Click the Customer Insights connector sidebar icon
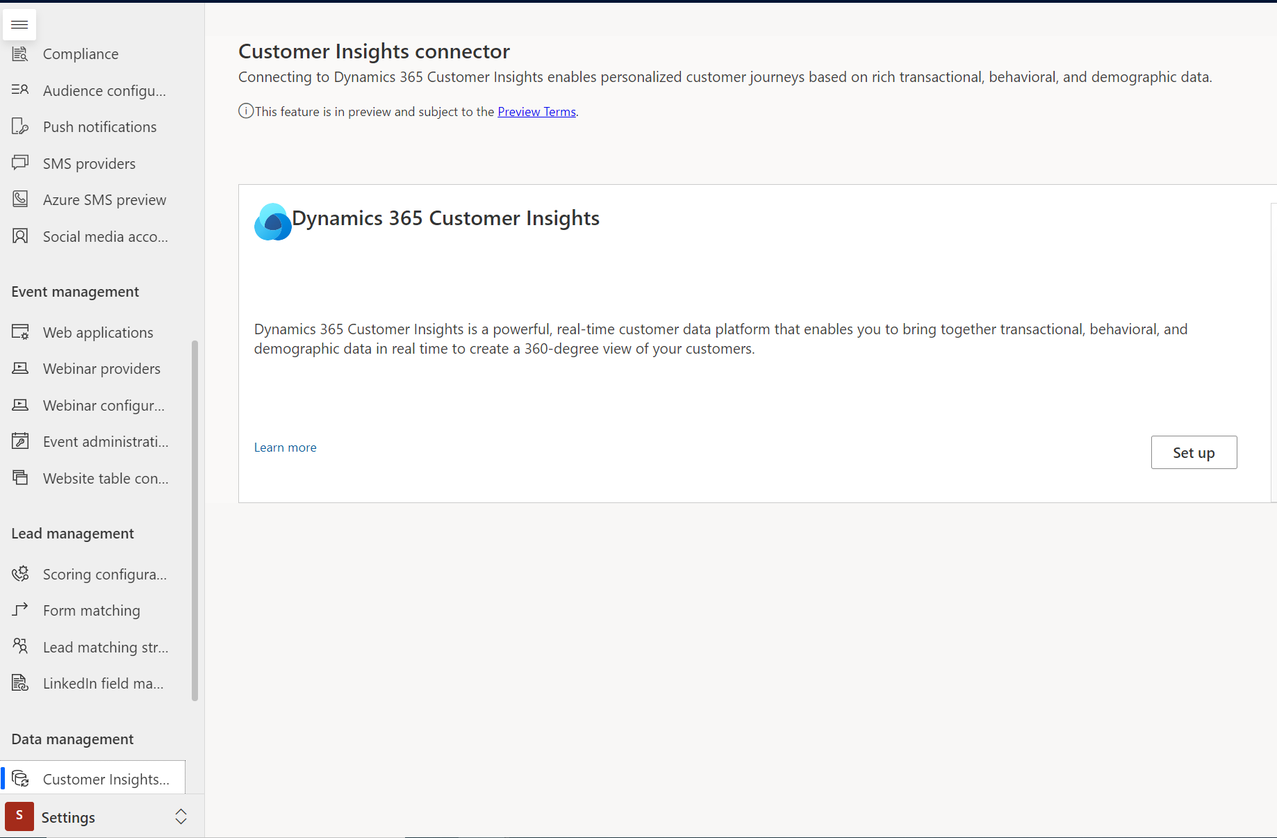This screenshot has width=1277, height=838. point(20,779)
